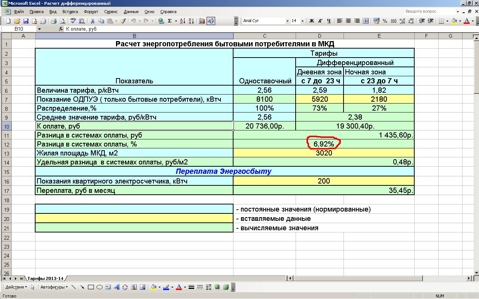Expand the Name Box dropdown arrow

39,29
